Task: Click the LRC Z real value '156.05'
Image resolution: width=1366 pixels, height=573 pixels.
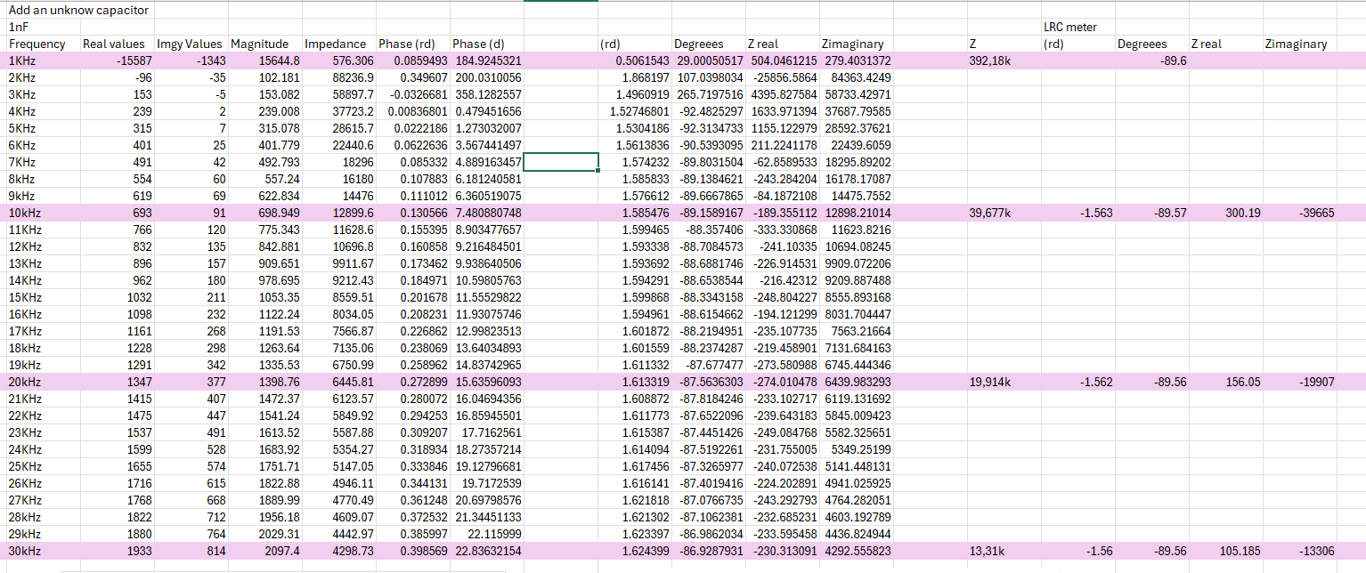Action: (x=1243, y=382)
